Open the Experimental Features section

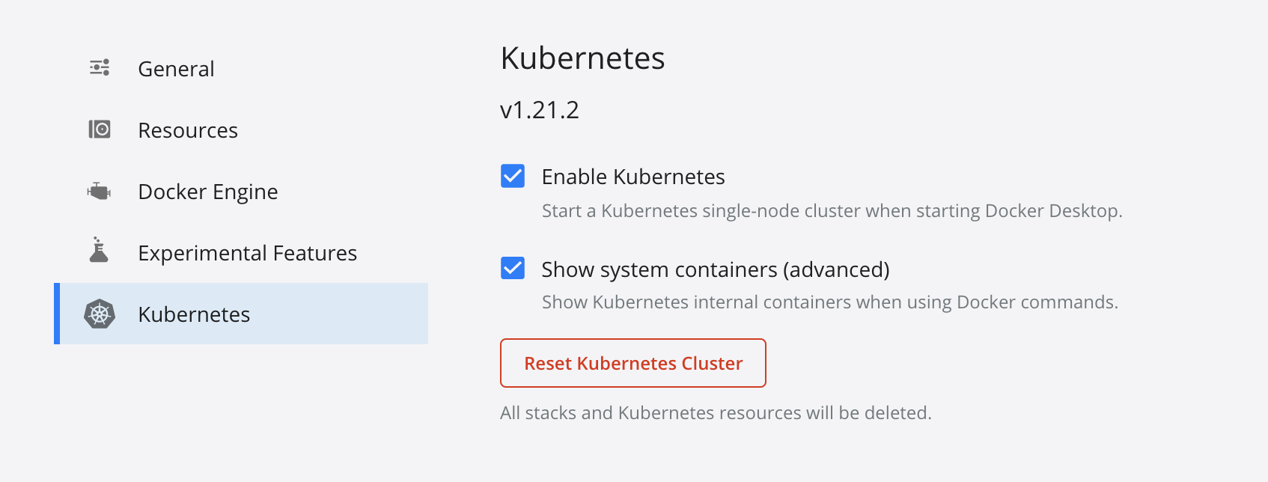(x=247, y=252)
